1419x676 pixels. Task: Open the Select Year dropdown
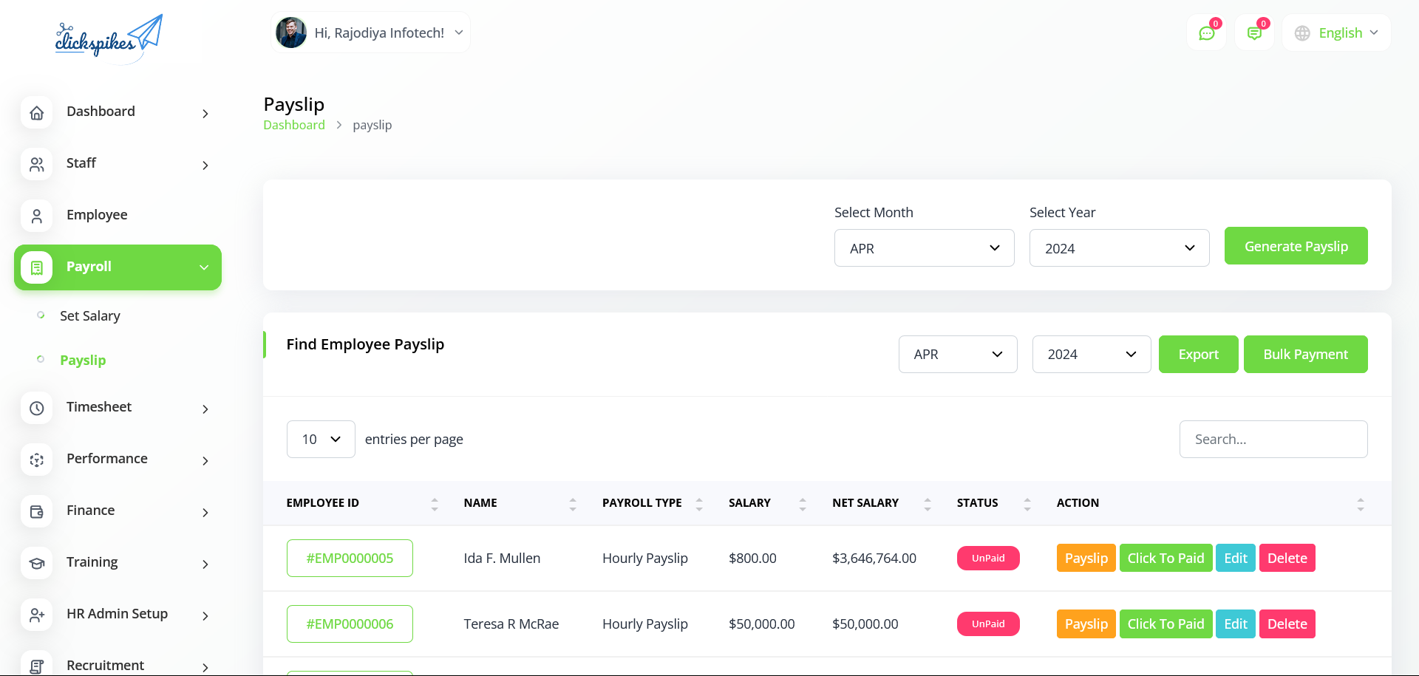point(1119,248)
